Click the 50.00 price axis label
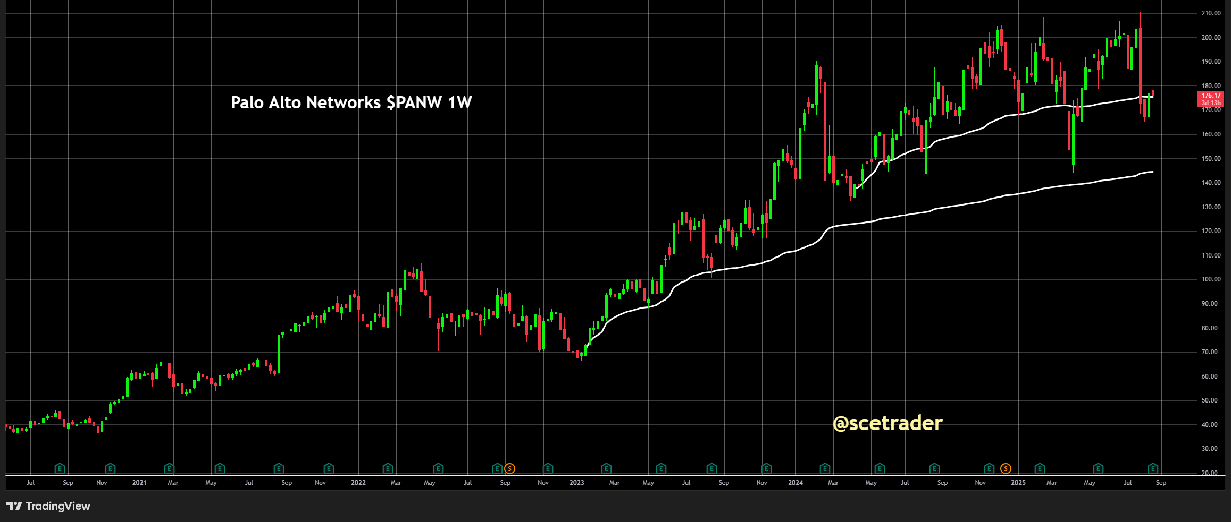Screen dimensions: 1231x522 pyautogui.click(x=1210, y=400)
